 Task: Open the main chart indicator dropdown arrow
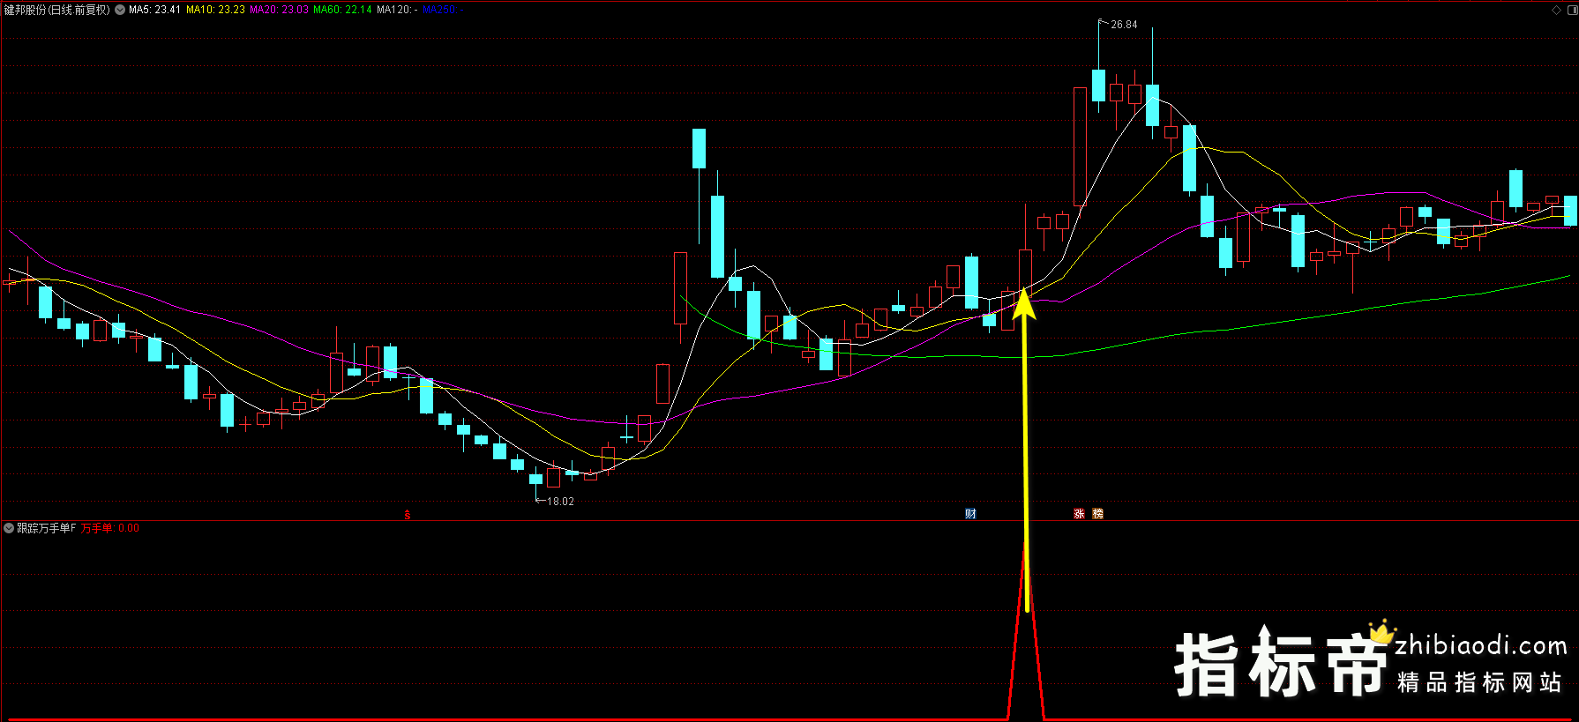click(120, 10)
